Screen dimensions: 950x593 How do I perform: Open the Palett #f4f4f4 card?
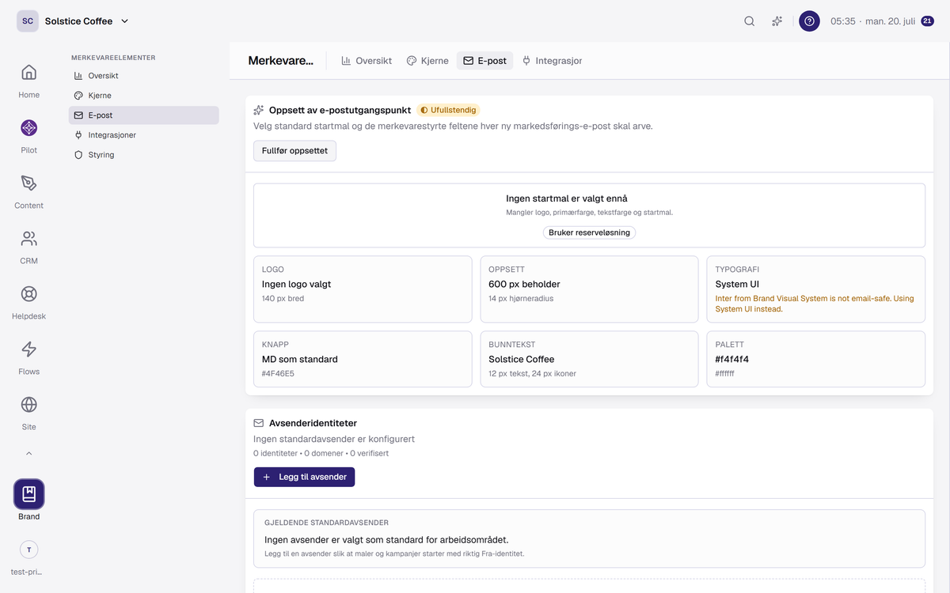(815, 359)
